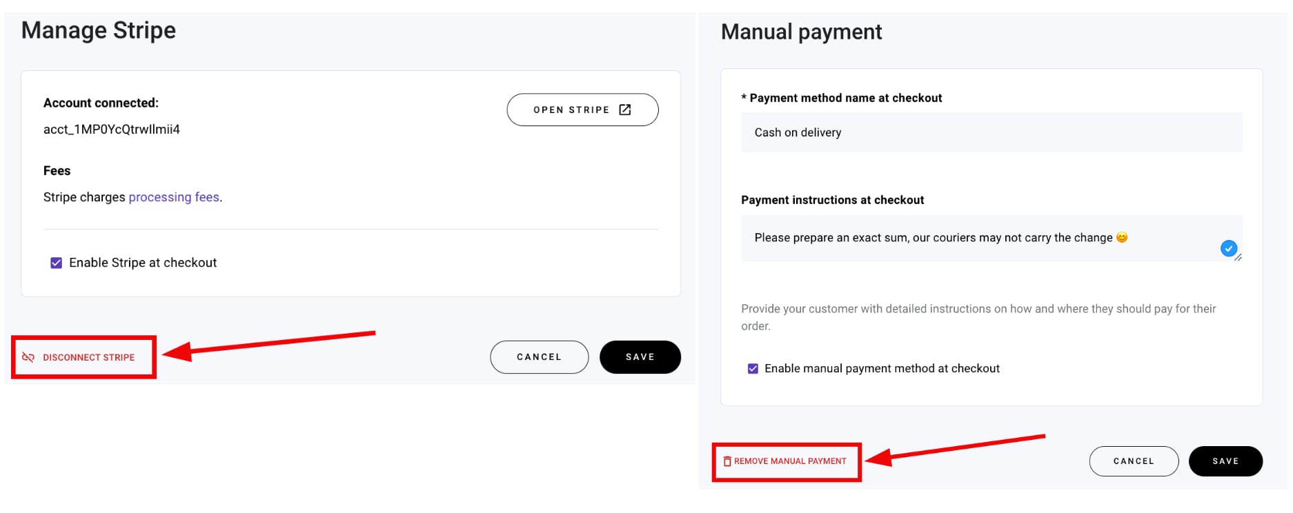
Task: Click the blue checkmark icon on instructions field
Action: pyautogui.click(x=1228, y=248)
